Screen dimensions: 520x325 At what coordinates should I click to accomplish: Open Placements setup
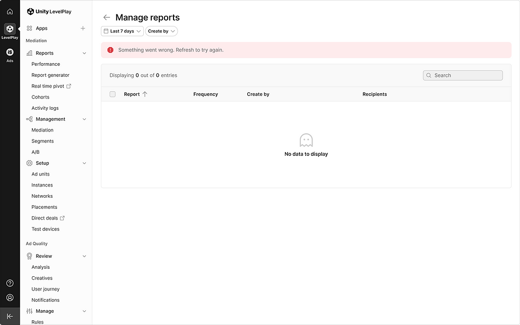coord(45,207)
